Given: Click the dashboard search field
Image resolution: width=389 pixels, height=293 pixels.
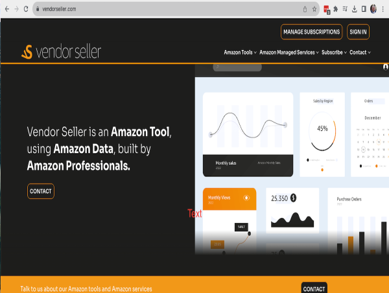Looking at the screenshot, I should (237, 67).
